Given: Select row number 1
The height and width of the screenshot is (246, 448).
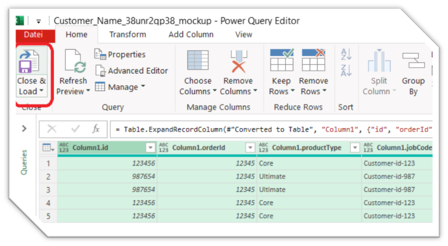Looking at the screenshot, I should point(48,163).
